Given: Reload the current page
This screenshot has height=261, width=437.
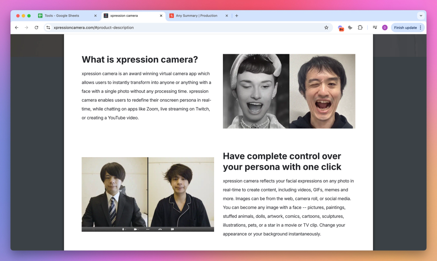Looking at the screenshot, I should pos(36,28).
